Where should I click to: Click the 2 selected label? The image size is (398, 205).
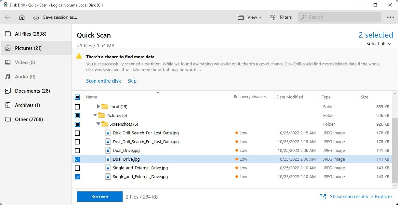coord(376,35)
